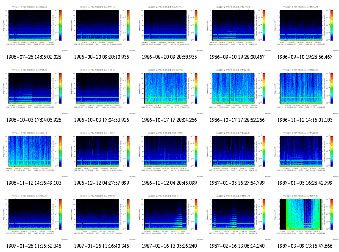The width and height of the screenshot is (339, 252).
Task: Open spectrogram thumbnail dated 1986-09-10 19:28:08.467
Action: pos(237,28)
